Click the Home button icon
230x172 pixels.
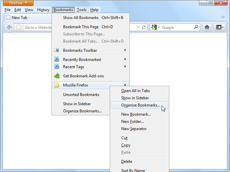tap(207, 28)
